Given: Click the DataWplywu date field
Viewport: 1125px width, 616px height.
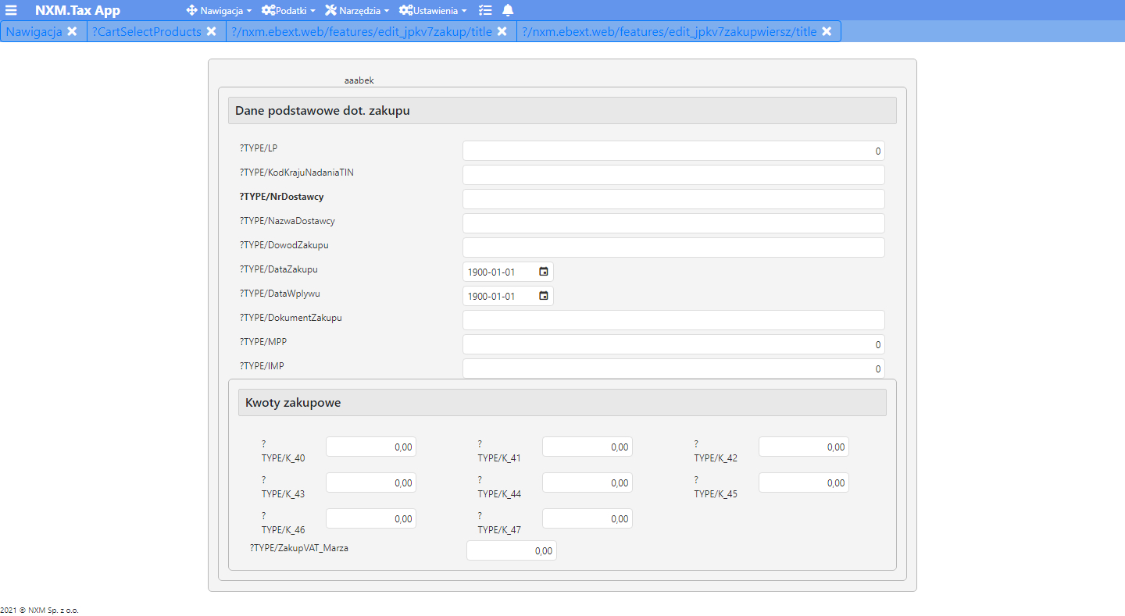Looking at the screenshot, I should coord(508,296).
